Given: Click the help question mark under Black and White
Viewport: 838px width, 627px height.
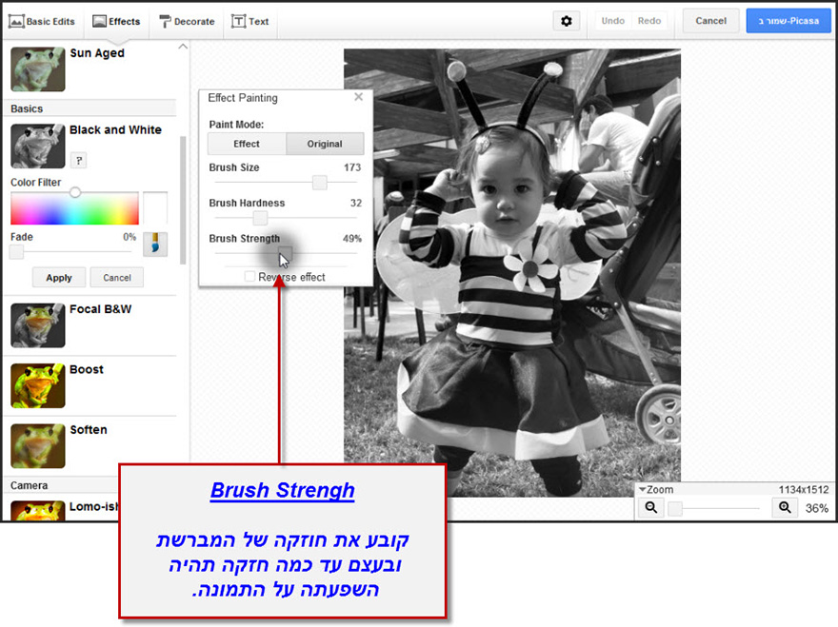Looking at the screenshot, I should coord(77,161).
